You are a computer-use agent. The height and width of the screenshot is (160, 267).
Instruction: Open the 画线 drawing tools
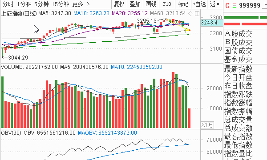coord(151,4)
